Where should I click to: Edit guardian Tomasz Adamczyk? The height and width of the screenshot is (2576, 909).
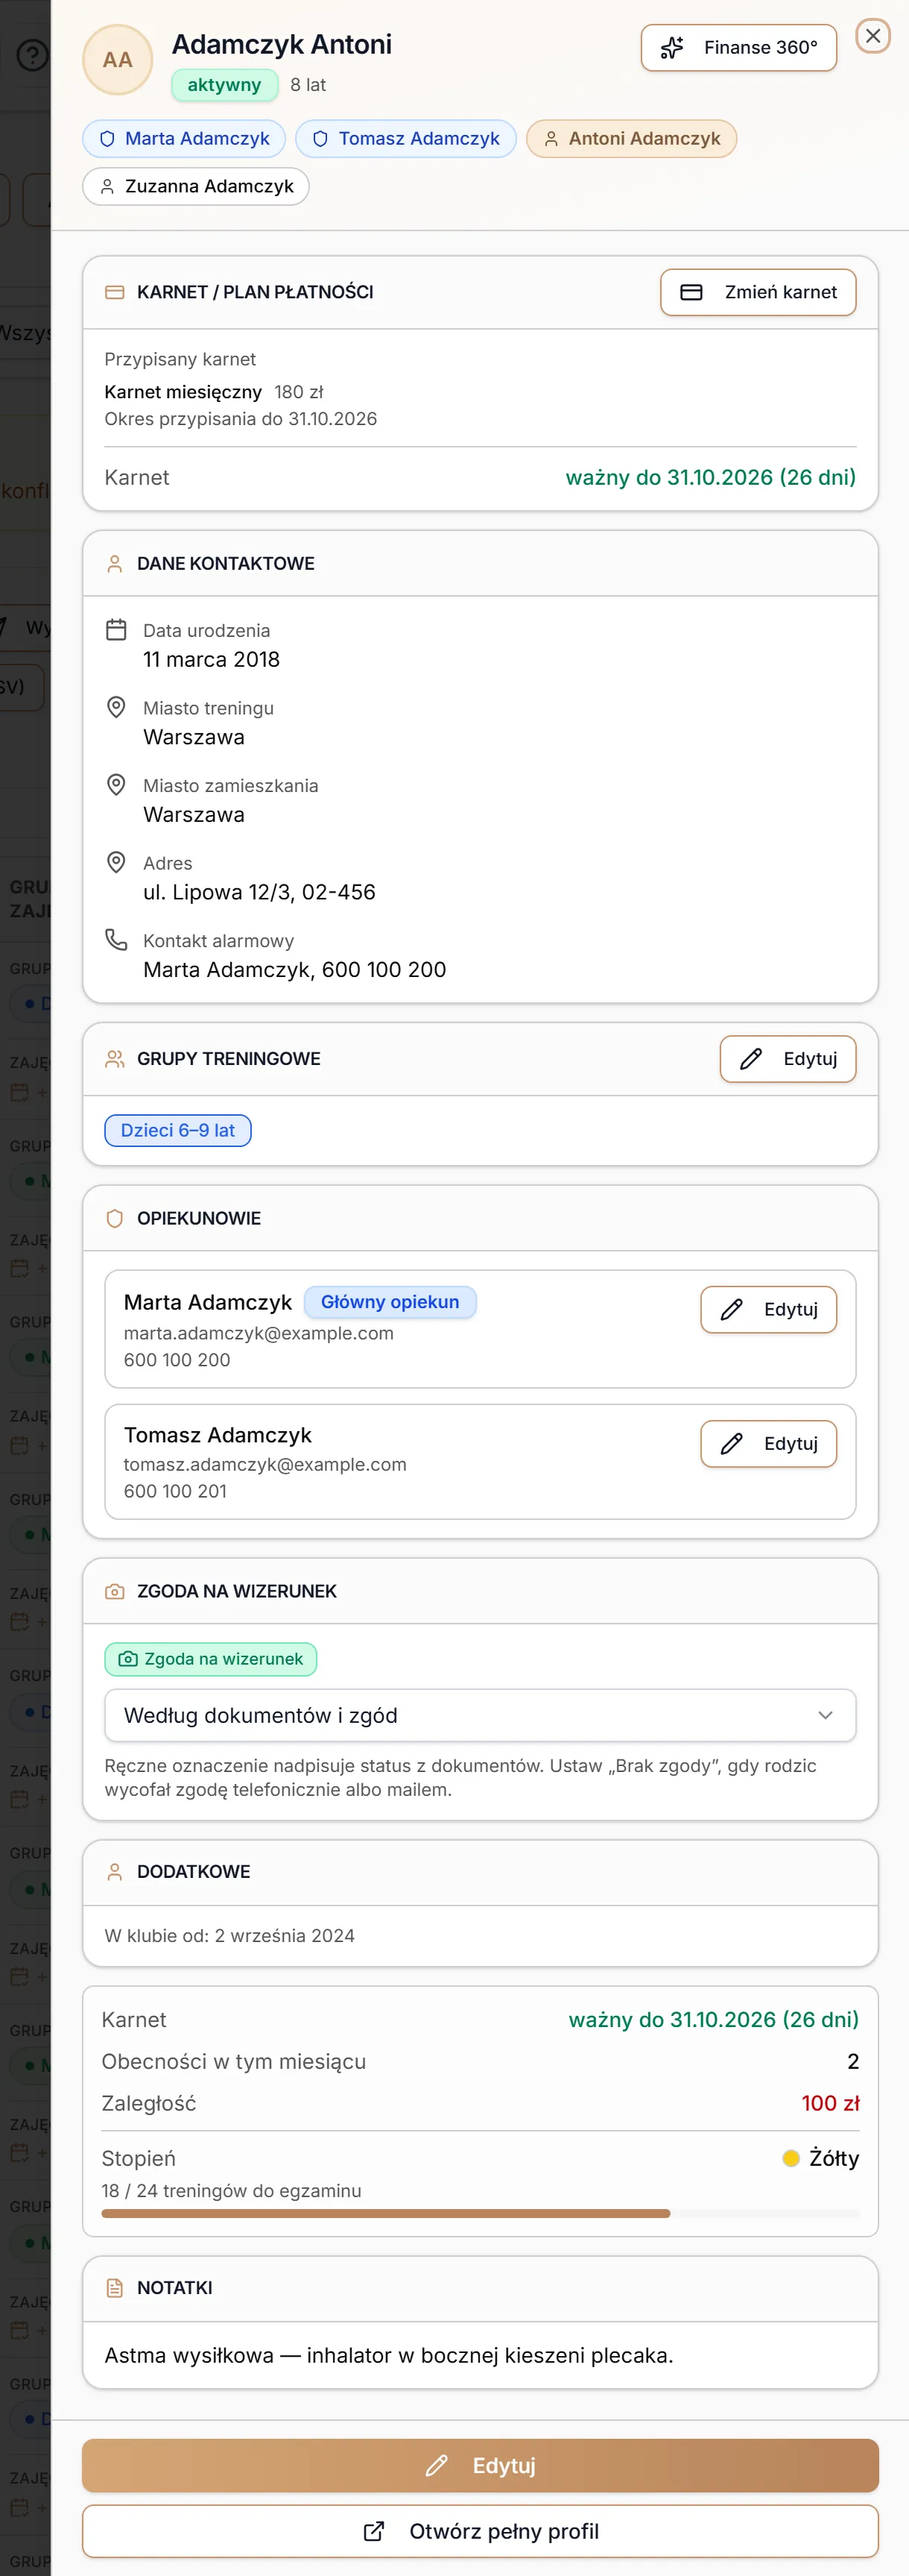click(768, 1444)
